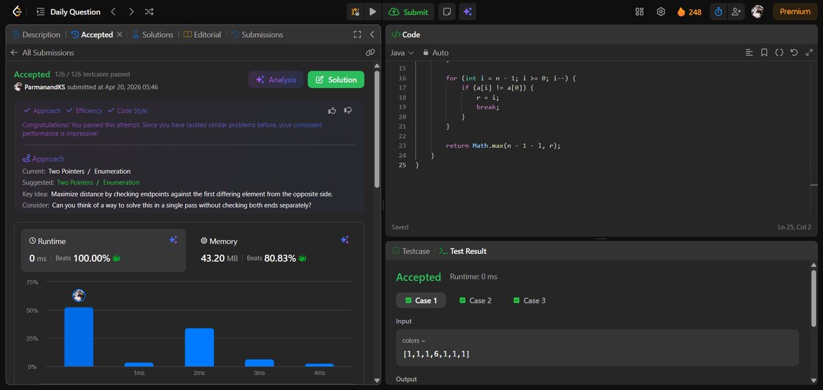The width and height of the screenshot is (823, 390).
Task: Open the problem list next to Daily Question
Action: [40, 12]
